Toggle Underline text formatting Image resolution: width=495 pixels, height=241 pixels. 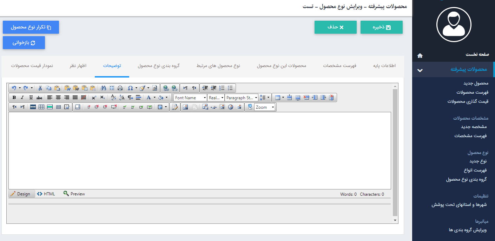pyautogui.click(x=31, y=98)
